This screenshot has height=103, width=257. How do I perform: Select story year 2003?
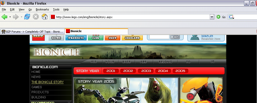click(x=146, y=71)
